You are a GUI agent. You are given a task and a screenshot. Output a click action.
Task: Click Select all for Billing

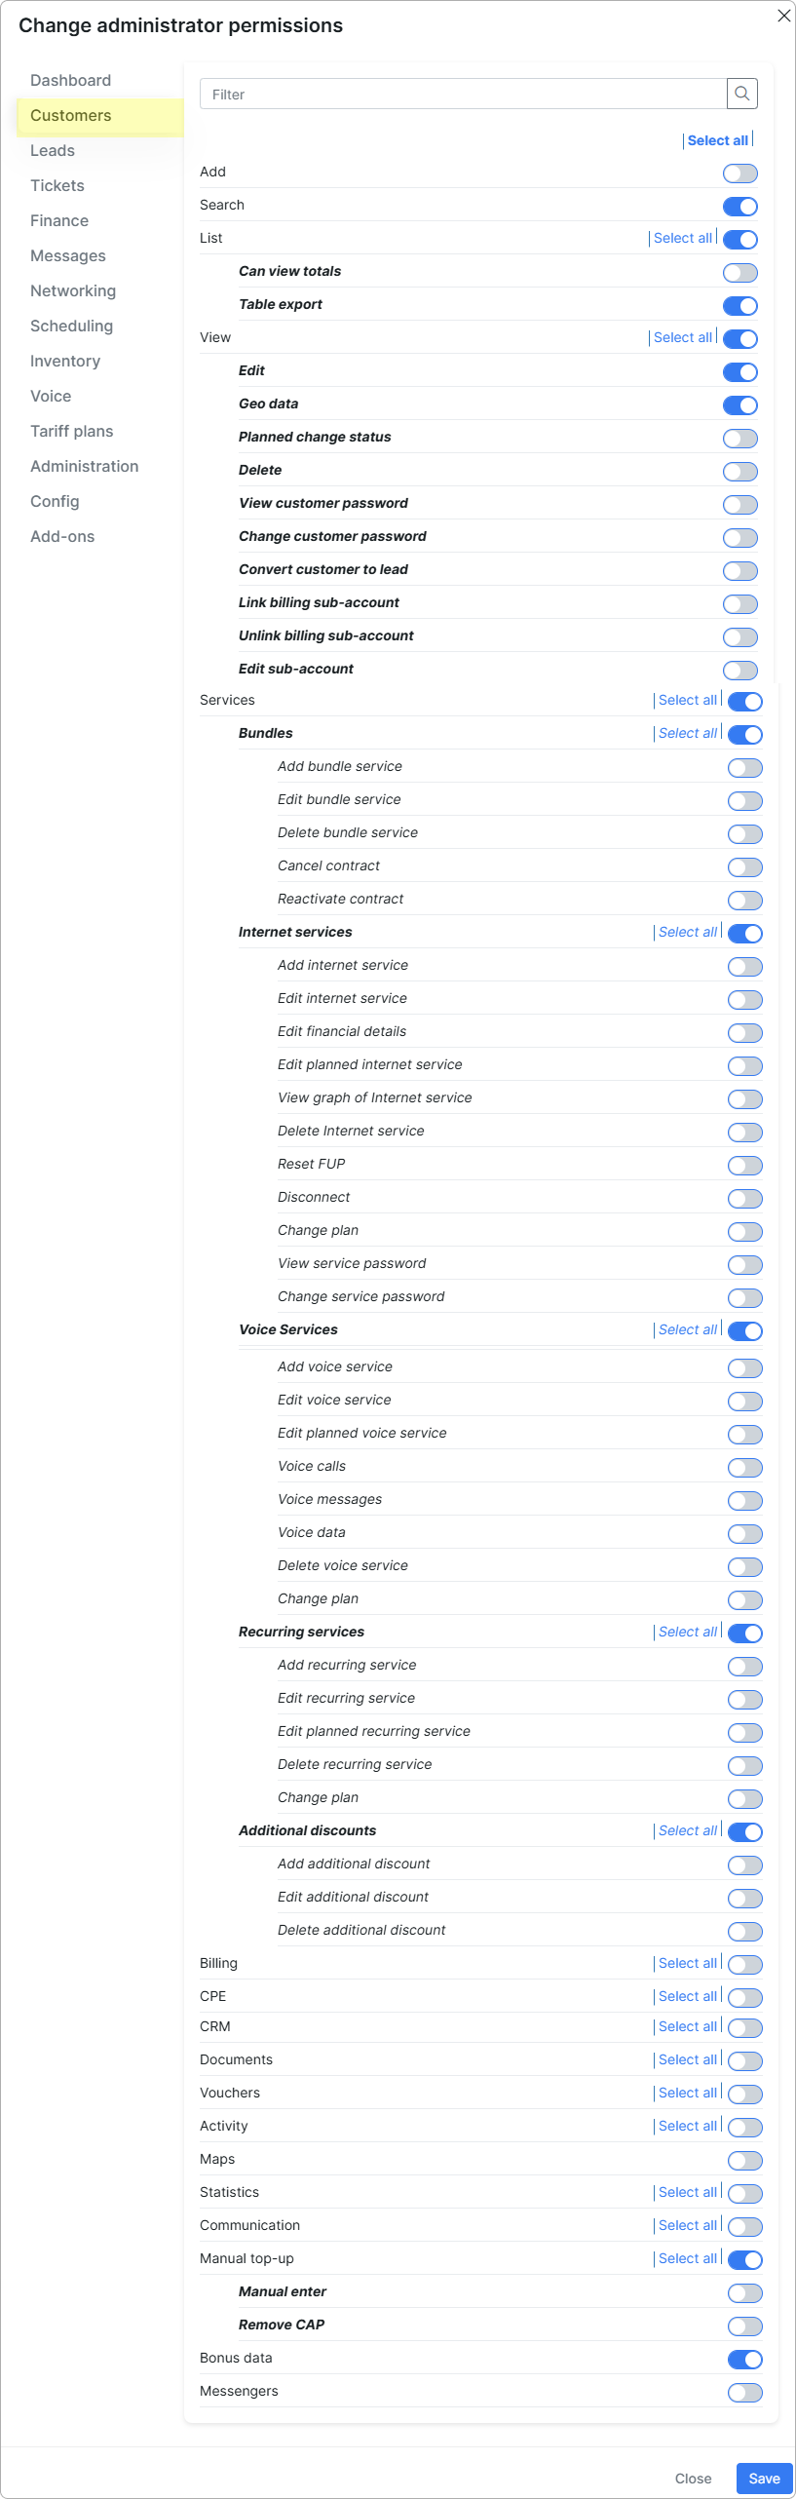tap(688, 1963)
